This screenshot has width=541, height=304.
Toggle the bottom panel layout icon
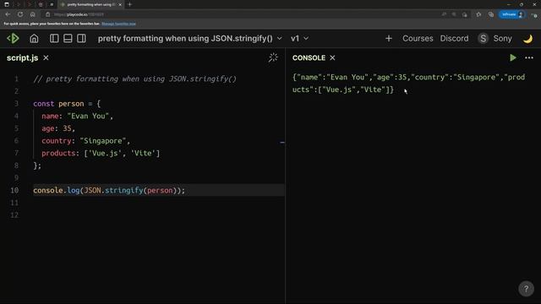68,38
